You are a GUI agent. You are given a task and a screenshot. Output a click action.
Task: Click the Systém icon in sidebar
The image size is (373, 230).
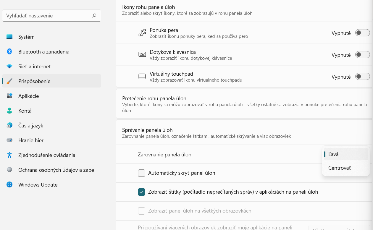pos(9,37)
